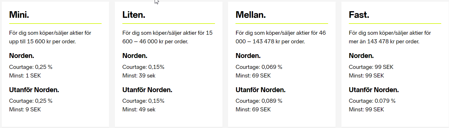Select the Fast pricing card heading
The width and height of the screenshot is (449, 128).
coord(359,15)
